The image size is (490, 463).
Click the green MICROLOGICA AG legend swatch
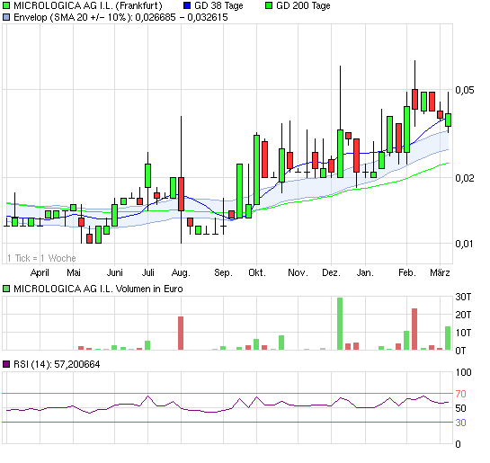click(x=6, y=5)
